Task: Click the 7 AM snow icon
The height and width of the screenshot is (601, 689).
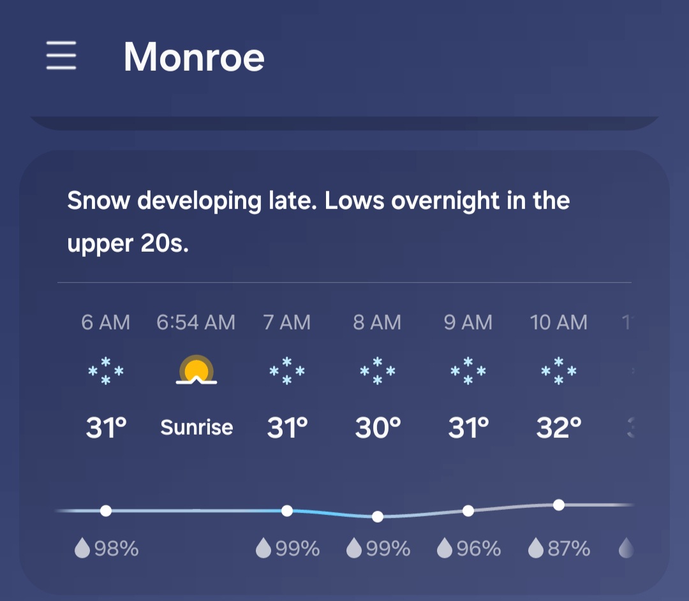Action: pos(287,371)
